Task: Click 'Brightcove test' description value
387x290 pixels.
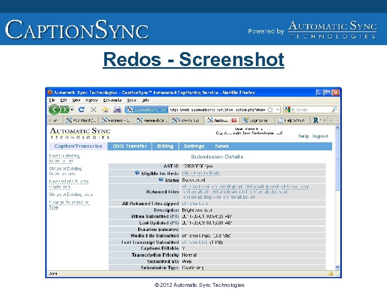Action: click(197, 210)
